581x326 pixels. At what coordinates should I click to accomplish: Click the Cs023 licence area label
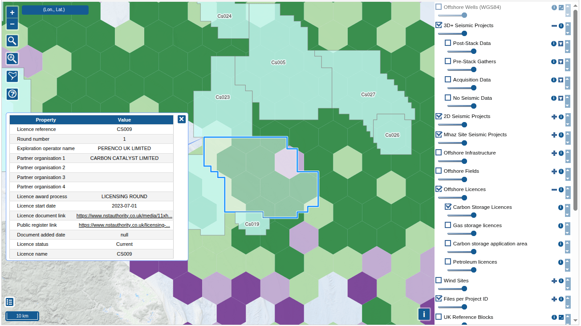(223, 97)
